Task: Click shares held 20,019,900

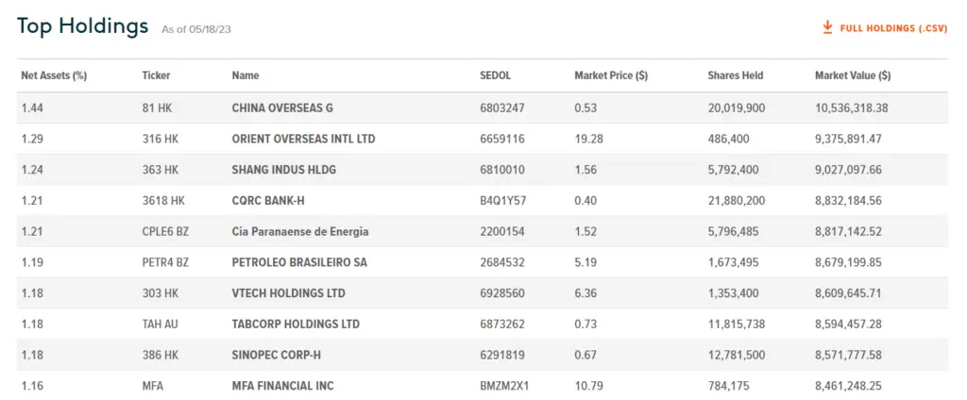Action: 737,108
